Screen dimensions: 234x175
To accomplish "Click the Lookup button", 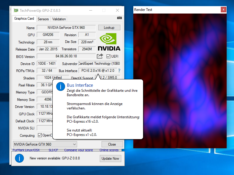I will [109, 28].
